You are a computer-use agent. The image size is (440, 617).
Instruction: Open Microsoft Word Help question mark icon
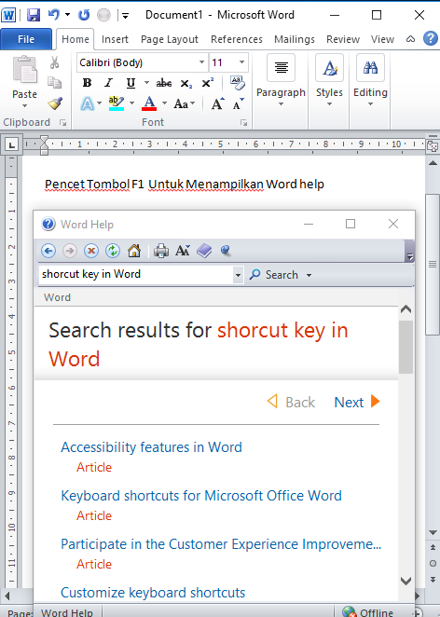pyautogui.click(x=431, y=38)
